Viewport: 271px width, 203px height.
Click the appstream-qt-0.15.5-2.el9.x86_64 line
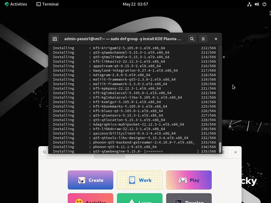pyautogui.click(x=134, y=66)
